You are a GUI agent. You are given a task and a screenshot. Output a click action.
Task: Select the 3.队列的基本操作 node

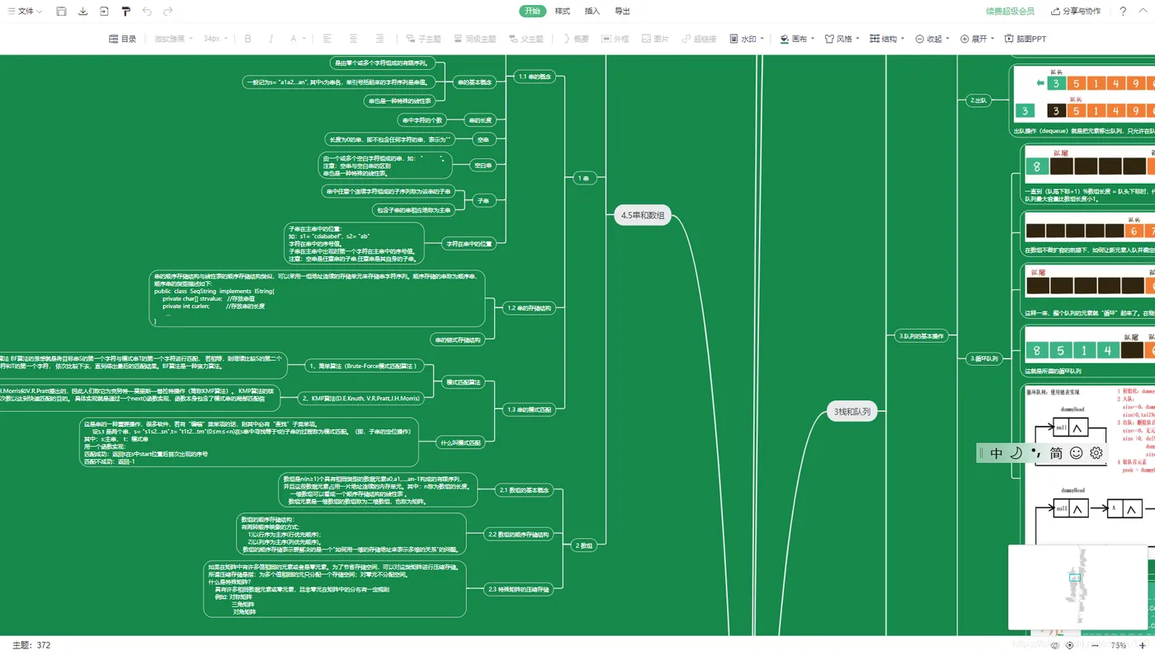(x=921, y=336)
